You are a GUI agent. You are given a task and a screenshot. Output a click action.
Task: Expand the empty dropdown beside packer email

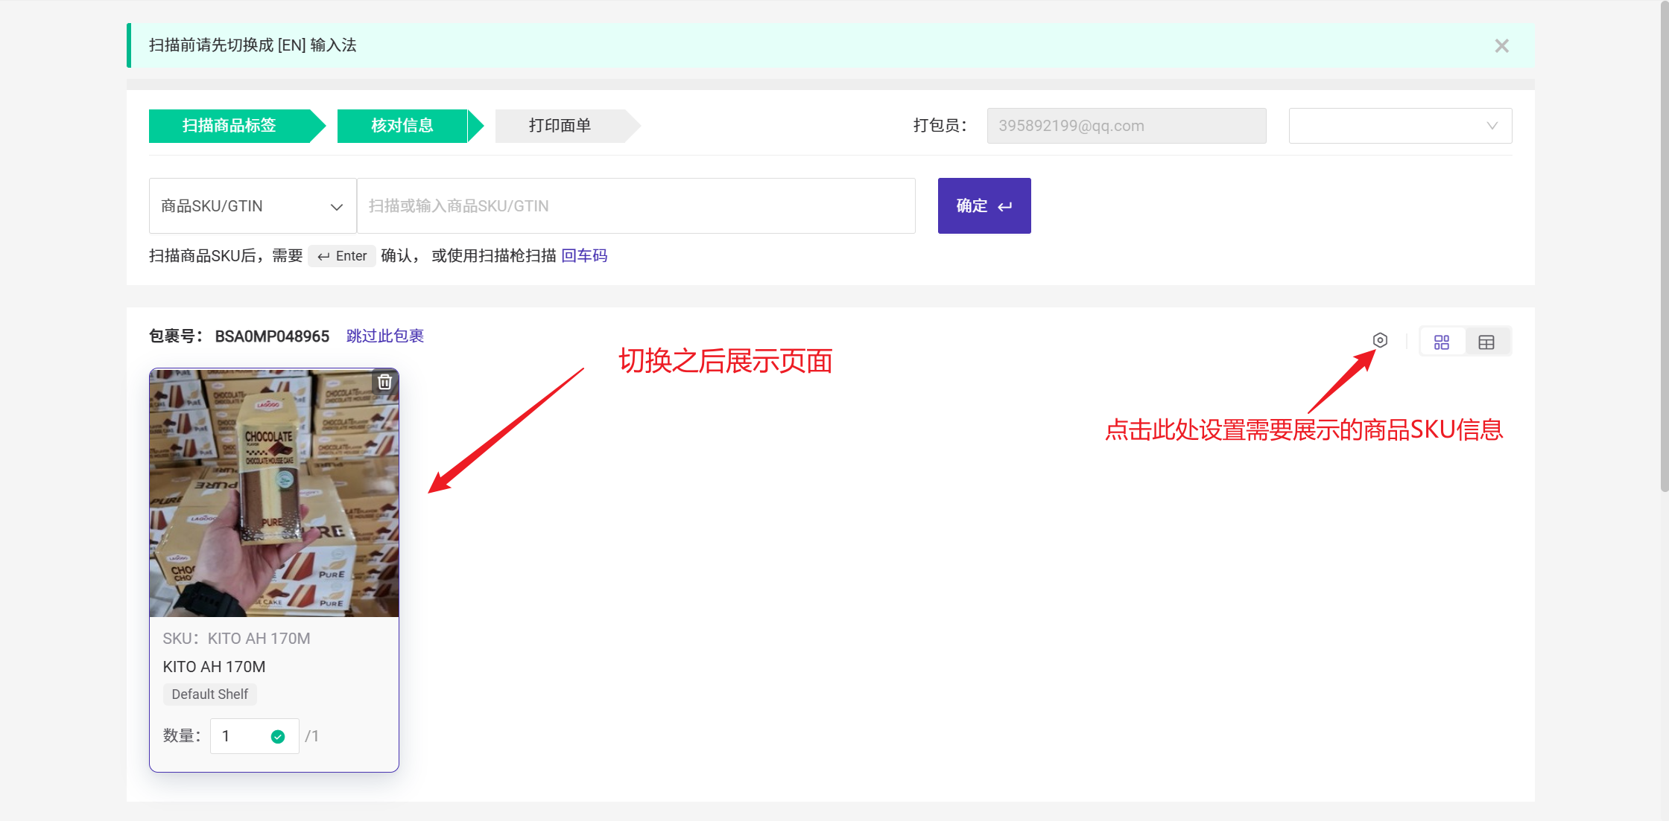(x=1400, y=126)
